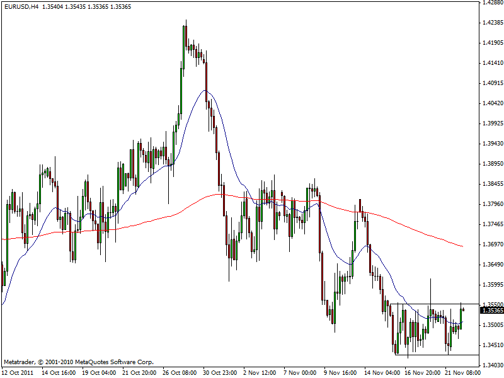Click the Metatrader copyright text

click(x=79, y=362)
